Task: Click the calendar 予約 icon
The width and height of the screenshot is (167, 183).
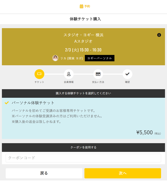Action: point(81,6)
